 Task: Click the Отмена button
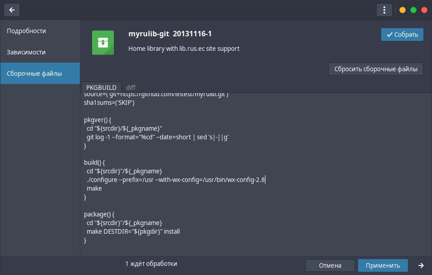330,265
